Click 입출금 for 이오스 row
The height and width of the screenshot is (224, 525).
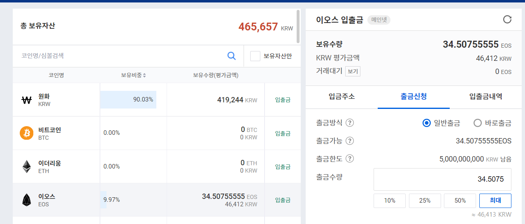click(x=283, y=200)
